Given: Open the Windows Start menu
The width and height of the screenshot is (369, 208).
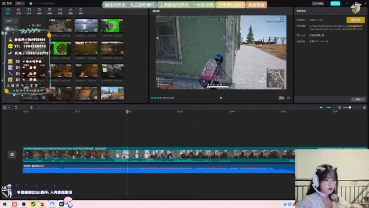Looking at the screenshot, I should [x=5, y=204].
